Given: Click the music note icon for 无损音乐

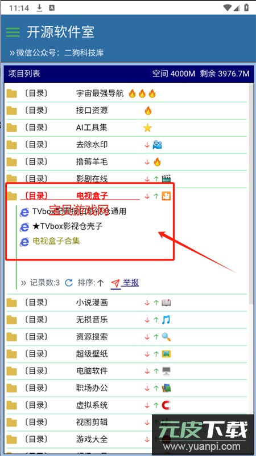Looking at the screenshot, I should point(166,320).
